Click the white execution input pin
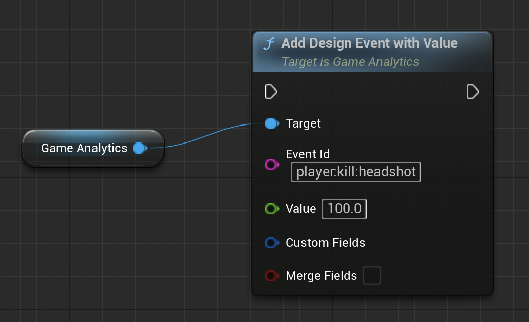 click(x=271, y=92)
